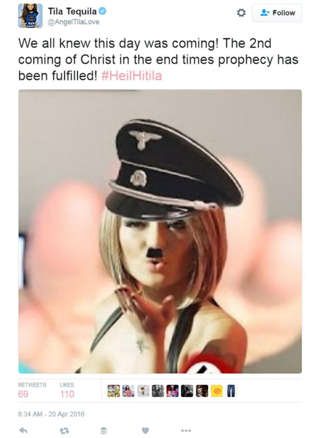Click the verified badge next to name
318x438 pixels.
(102, 11)
